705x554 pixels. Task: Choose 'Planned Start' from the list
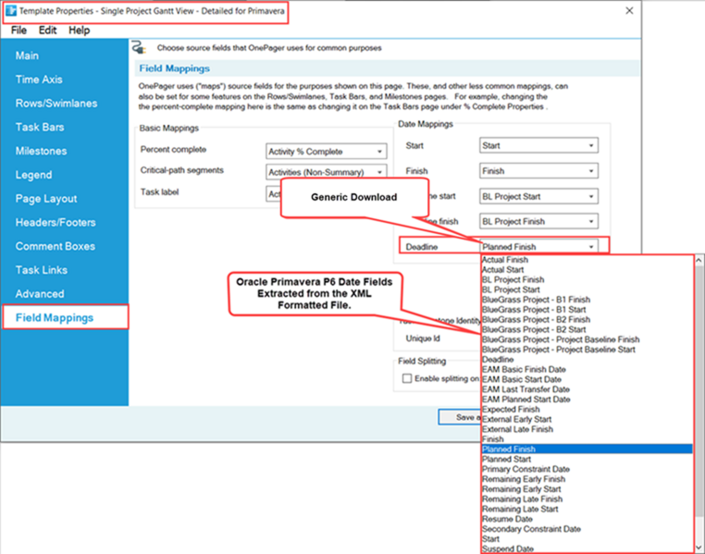point(587,459)
